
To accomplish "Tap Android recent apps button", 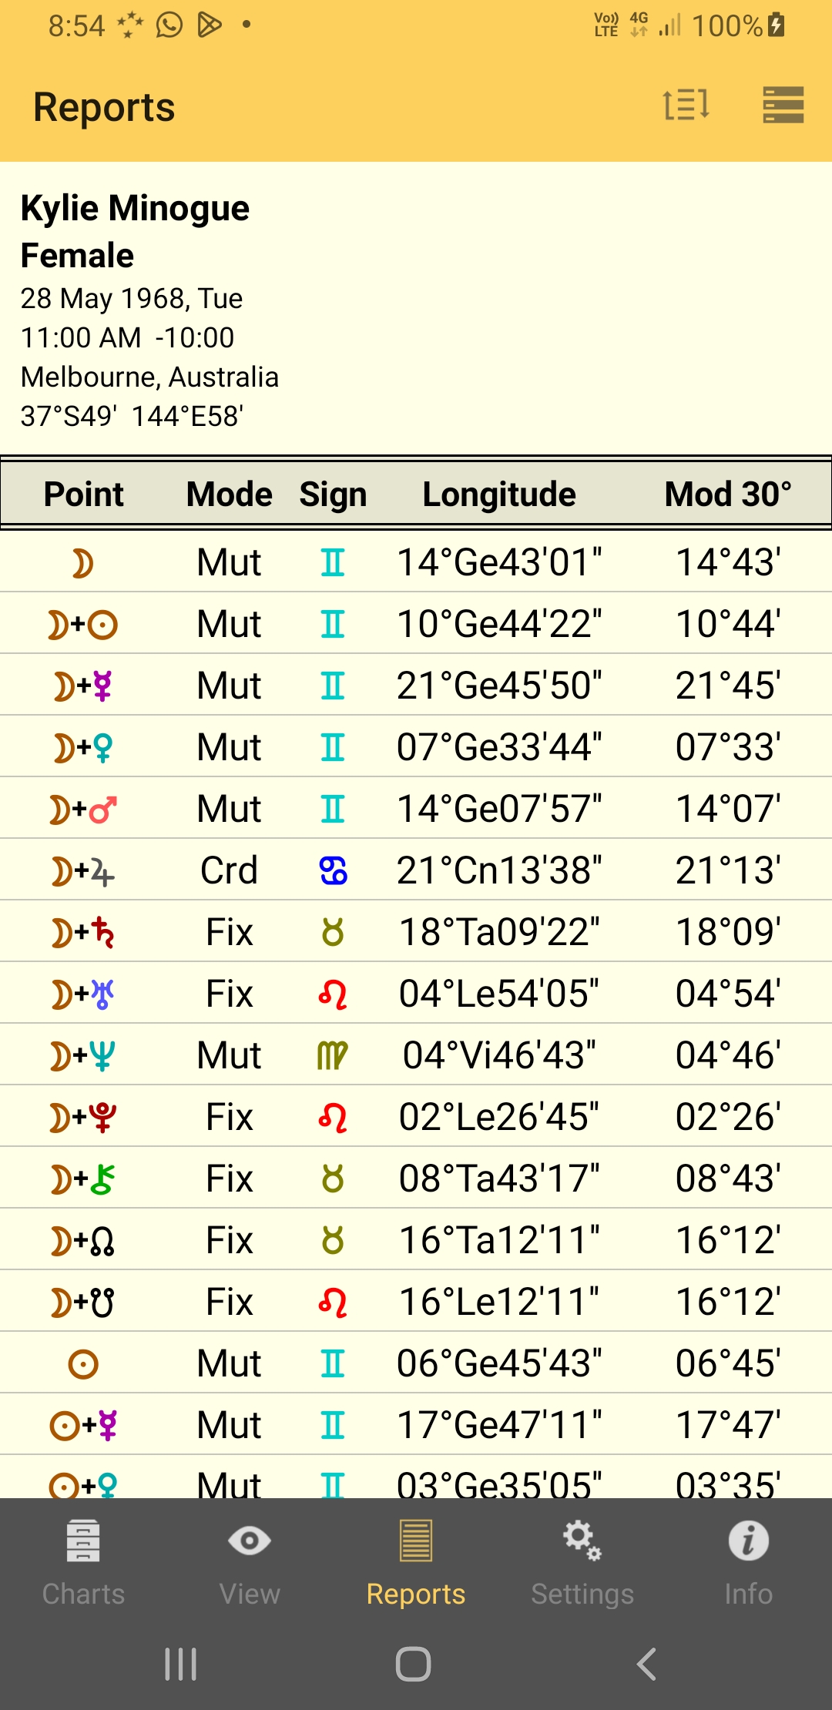I will tap(181, 1665).
